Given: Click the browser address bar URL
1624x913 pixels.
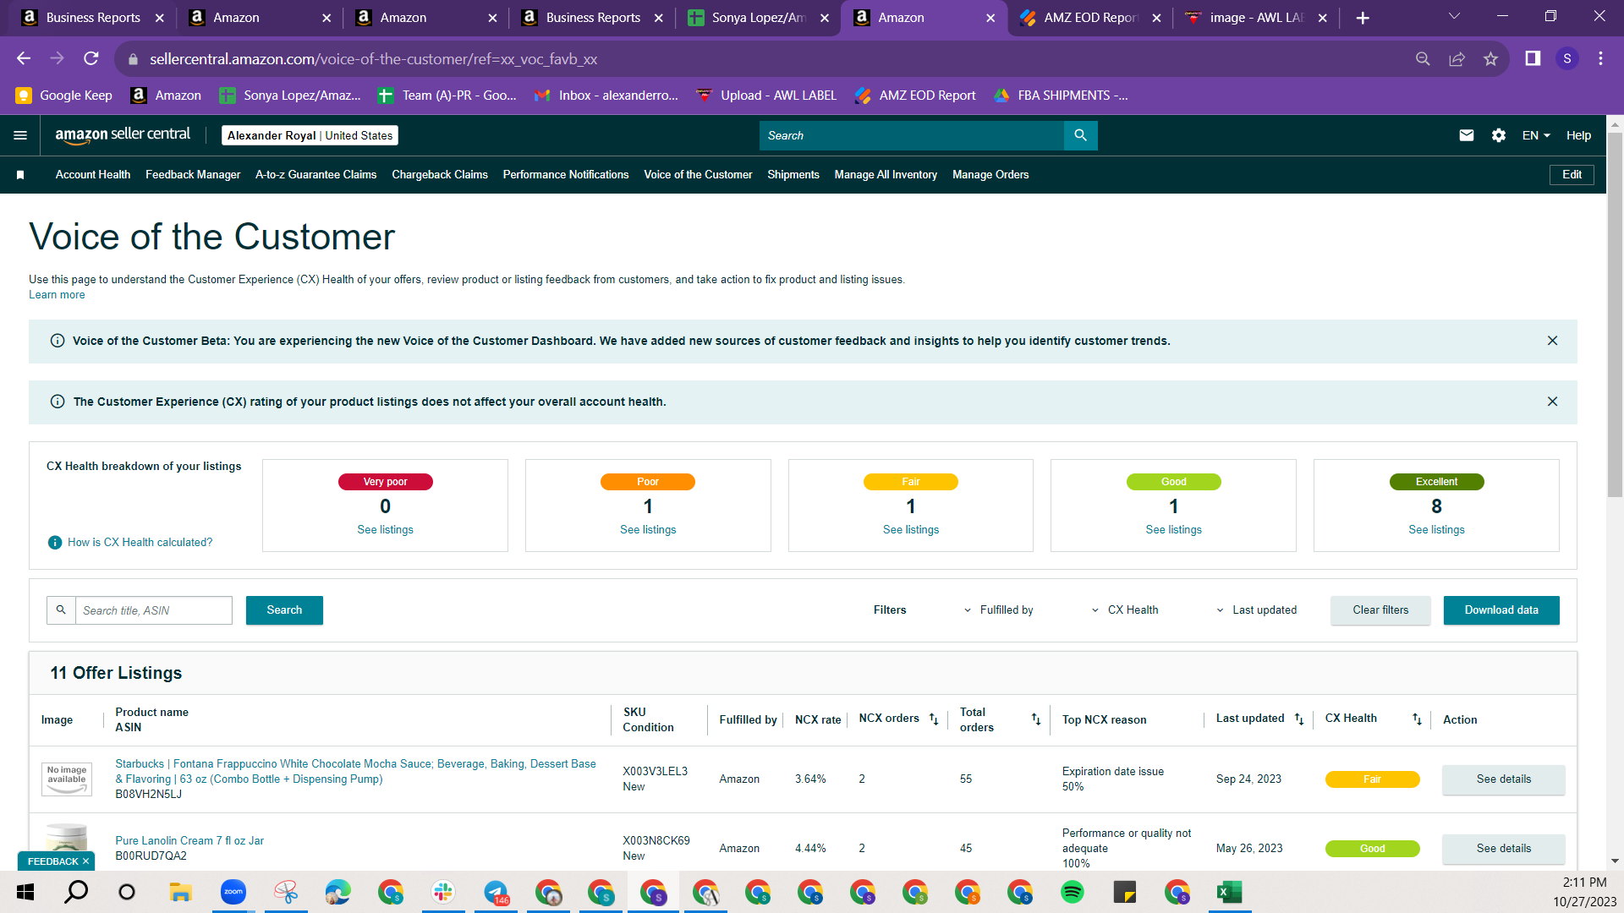Looking at the screenshot, I should pyautogui.click(x=373, y=59).
